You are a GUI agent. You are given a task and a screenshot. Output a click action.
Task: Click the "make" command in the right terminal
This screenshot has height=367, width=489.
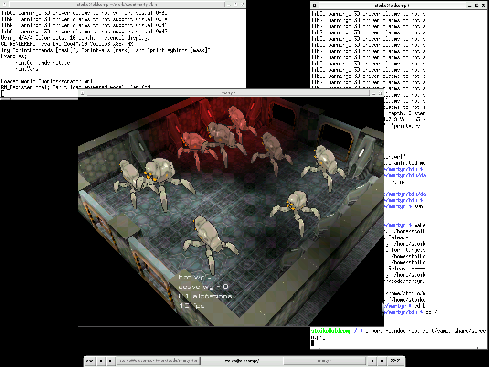(420, 226)
